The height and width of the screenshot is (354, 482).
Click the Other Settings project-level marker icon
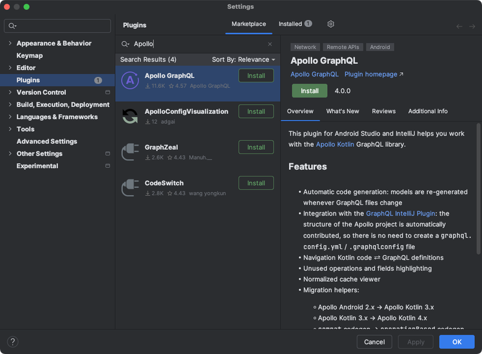(108, 154)
